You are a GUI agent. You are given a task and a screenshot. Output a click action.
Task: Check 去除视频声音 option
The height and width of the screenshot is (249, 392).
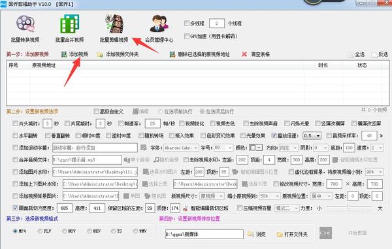(x=246, y=124)
